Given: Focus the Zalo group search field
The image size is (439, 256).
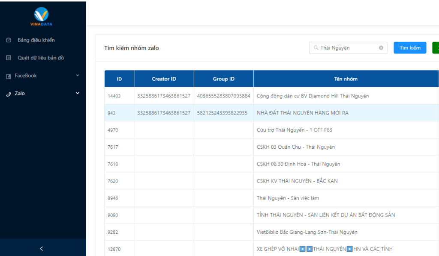Looking at the screenshot, I should (347, 48).
